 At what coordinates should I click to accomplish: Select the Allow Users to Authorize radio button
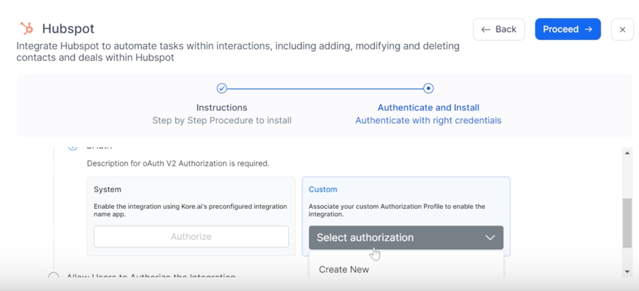coord(54,275)
